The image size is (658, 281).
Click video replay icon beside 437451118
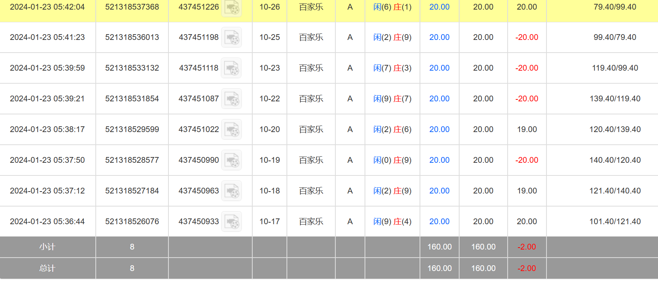(232, 68)
